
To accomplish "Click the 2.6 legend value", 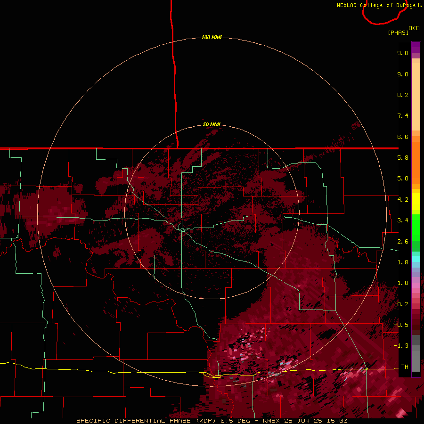I will pyautogui.click(x=403, y=242).
